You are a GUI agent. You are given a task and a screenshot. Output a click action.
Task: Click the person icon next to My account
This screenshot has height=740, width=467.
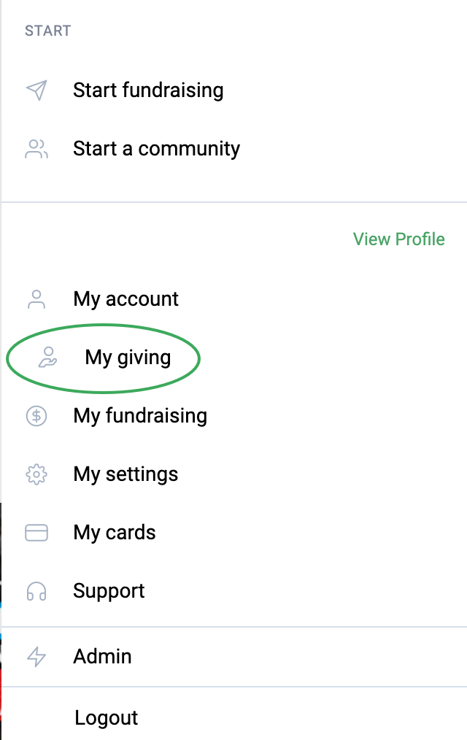point(36,298)
